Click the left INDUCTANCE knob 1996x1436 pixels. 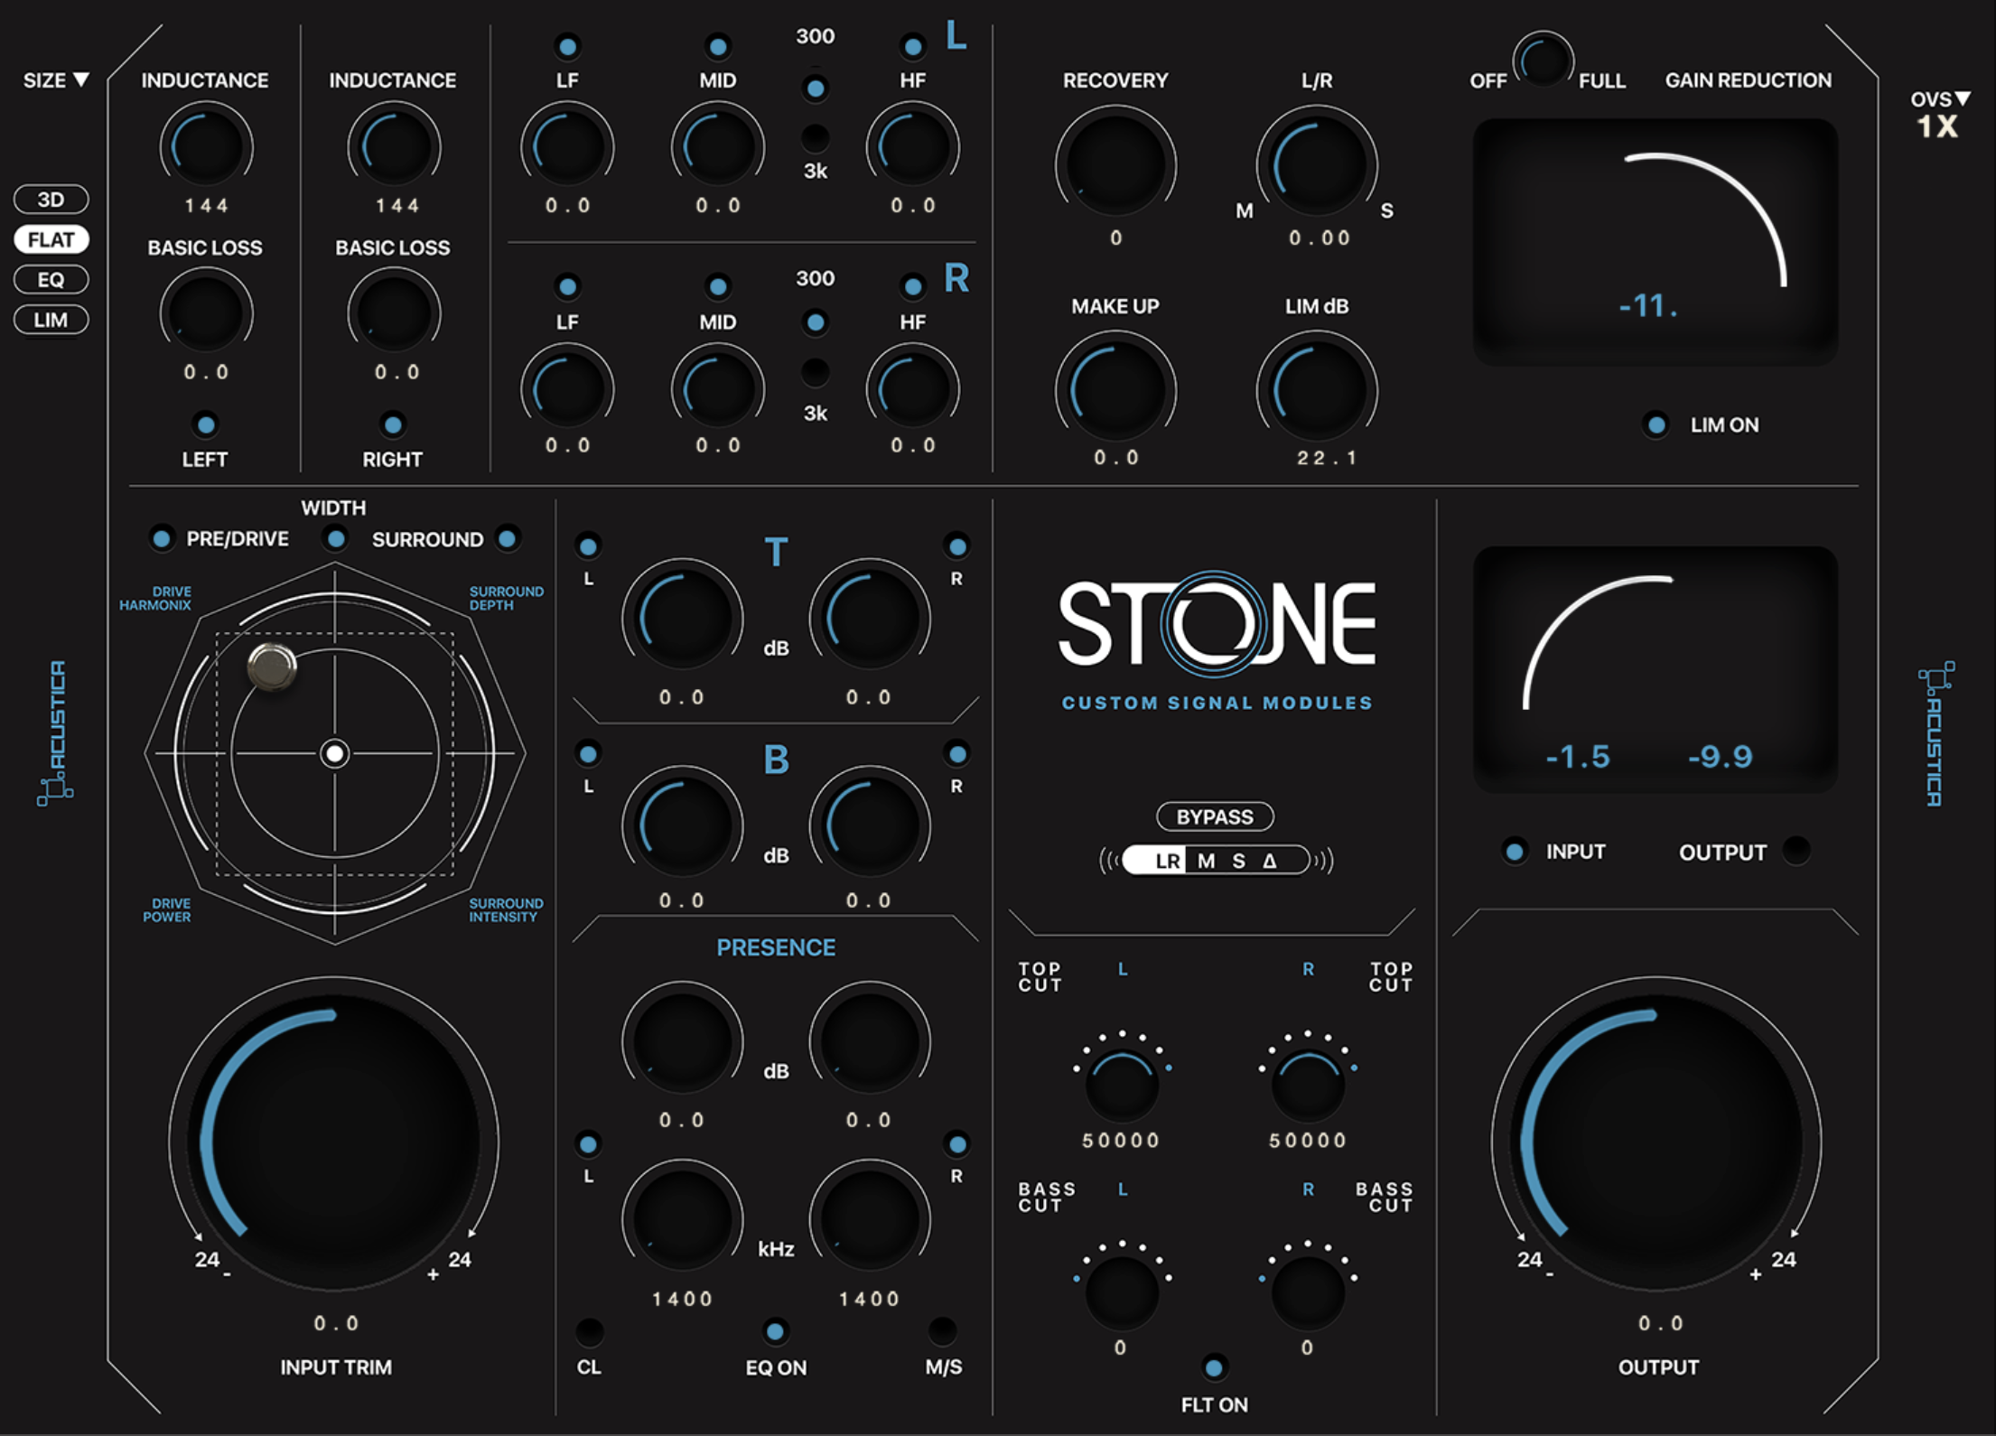(206, 146)
